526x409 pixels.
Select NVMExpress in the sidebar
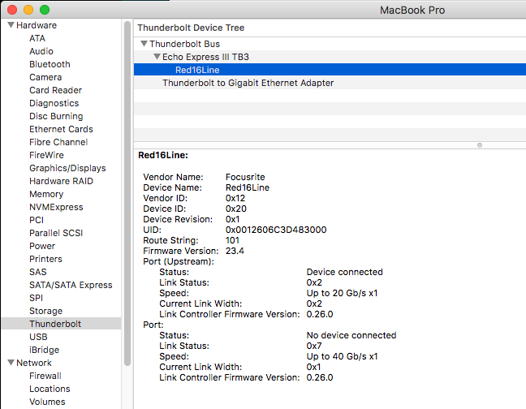(54, 207)
